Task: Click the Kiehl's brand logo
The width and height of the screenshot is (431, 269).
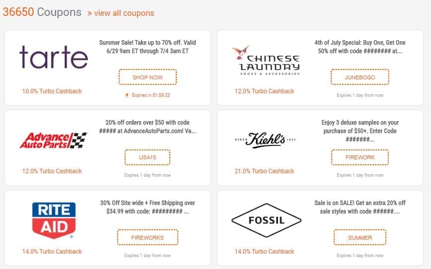Action: pyautogui.click(x=266, y=140)
